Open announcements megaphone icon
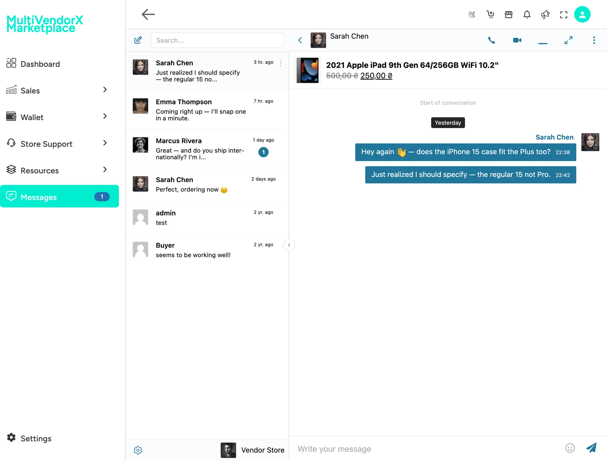607x461 pixels. (x=545, y=14)
